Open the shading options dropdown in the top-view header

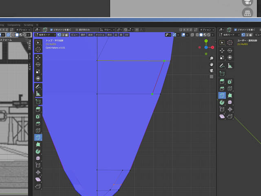click(213, 35)
